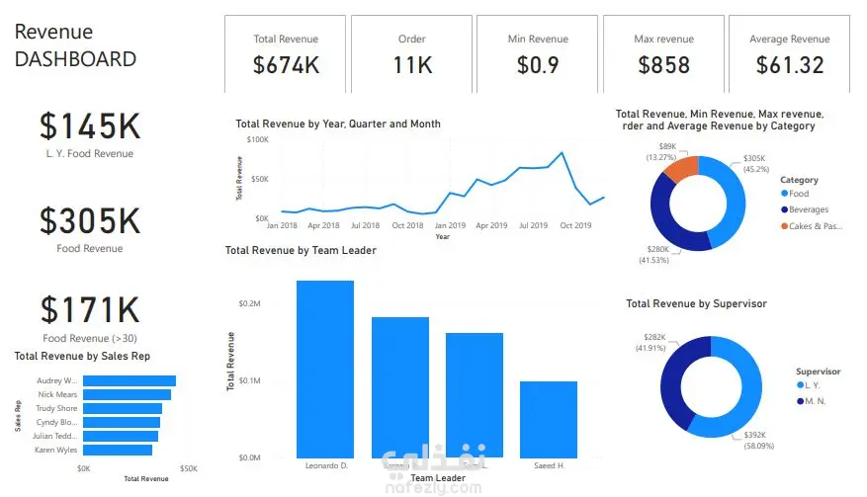Click the Beverages legend swatch
This screenshot has width=867, height=497.
(784, 209)
